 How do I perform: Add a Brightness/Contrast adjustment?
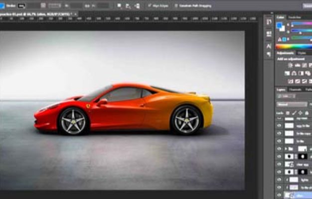point(289,65)
